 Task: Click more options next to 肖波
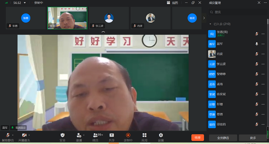pyautogui.click(x=263, y=54)
